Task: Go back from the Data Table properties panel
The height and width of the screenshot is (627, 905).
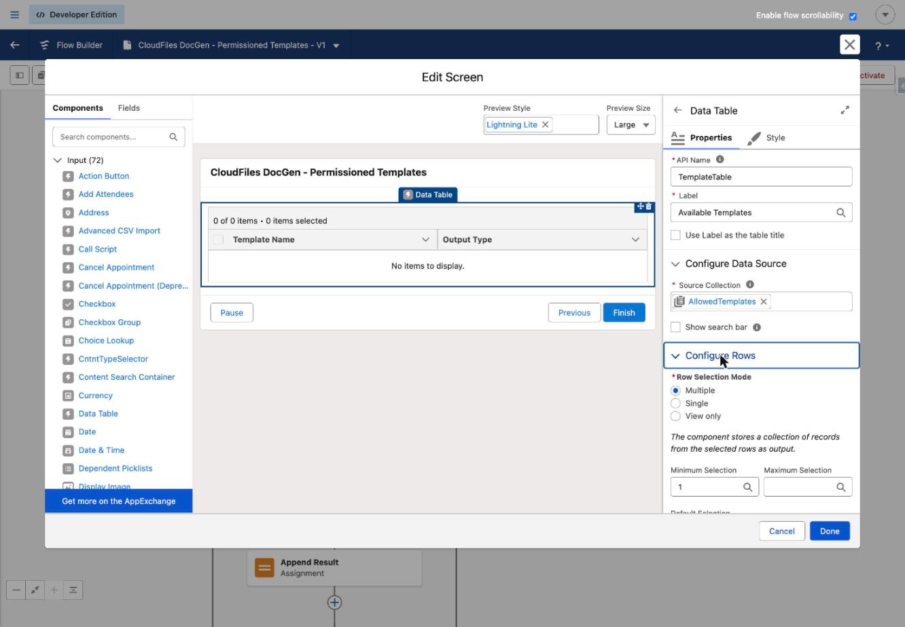Action: (677, 110)
